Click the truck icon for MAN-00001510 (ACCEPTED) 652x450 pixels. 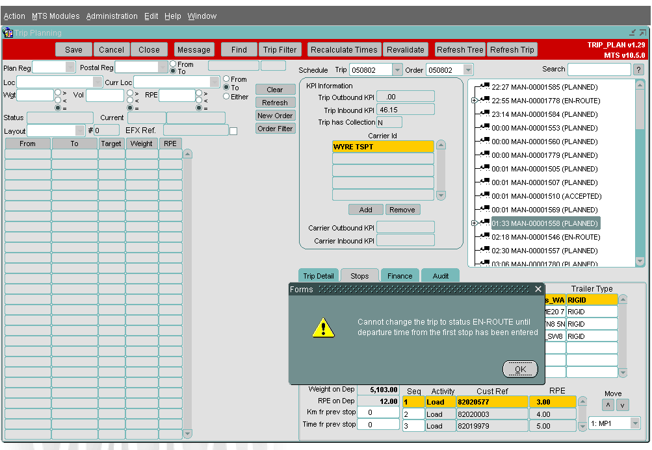484,195
